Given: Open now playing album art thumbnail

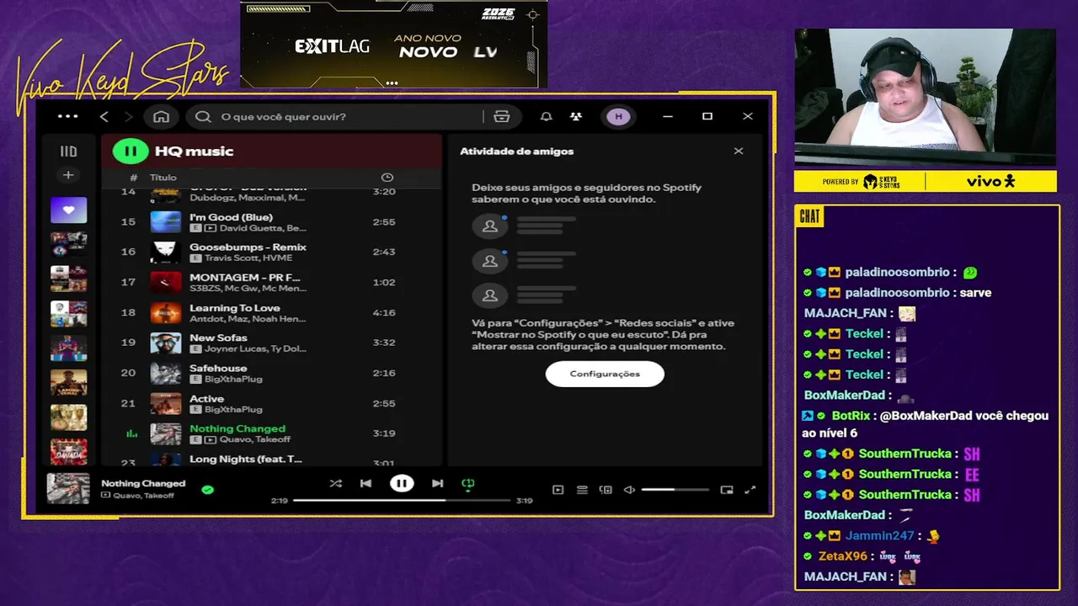Looking at the screenshot, I should coord(67,489).
